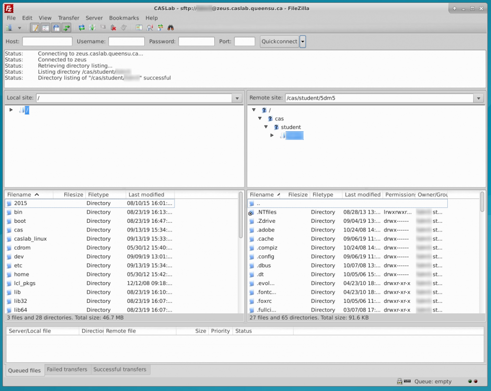This screenshot has width=491, height=391.
Task: Select the link icon for .NTfiles
Action: (x=251, y=213)
